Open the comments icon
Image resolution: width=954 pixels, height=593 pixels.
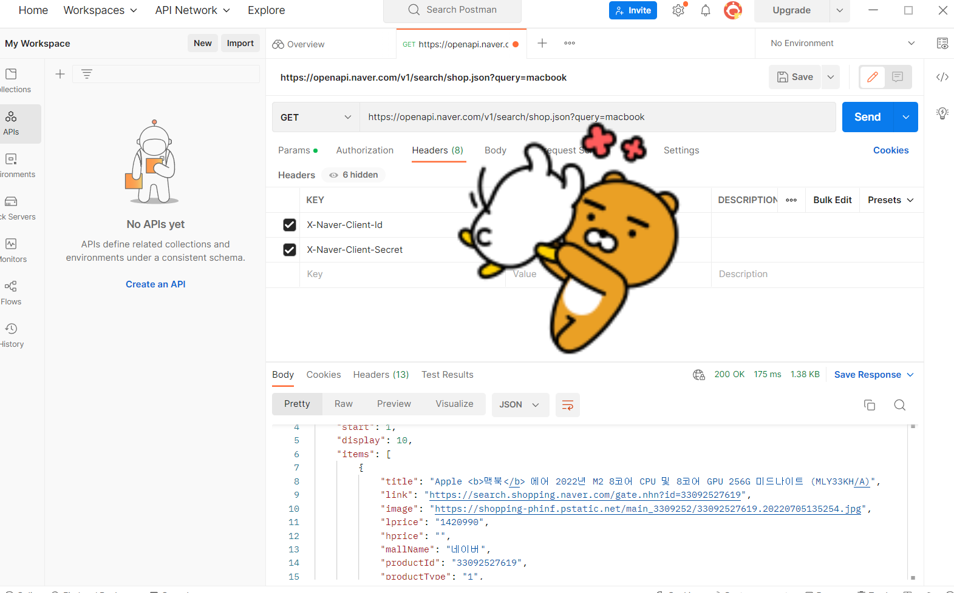click(898, 77)
